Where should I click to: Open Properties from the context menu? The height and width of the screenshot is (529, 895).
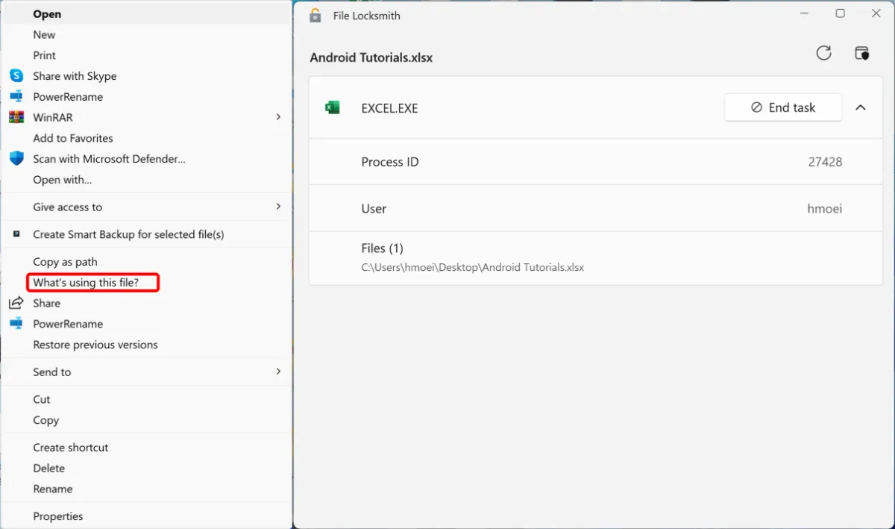(x=58, y=516)
